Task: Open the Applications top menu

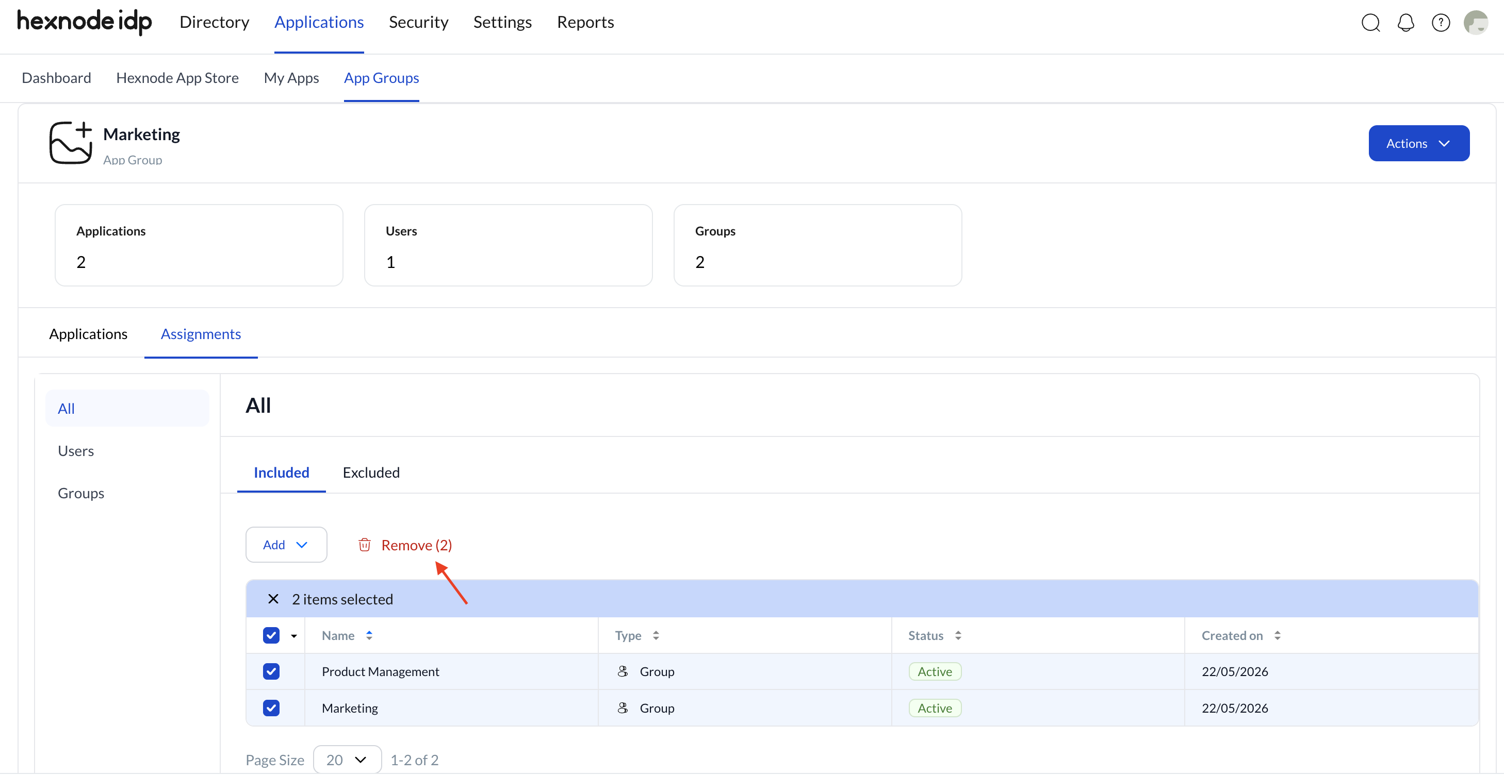Action: pyautogui.click(x=319, y=22)
